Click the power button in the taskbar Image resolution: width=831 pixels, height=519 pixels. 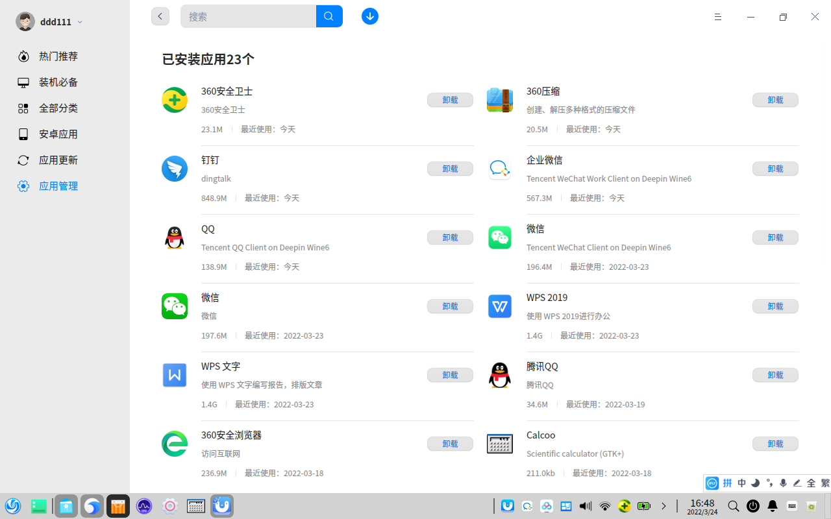(x=753, y=506)
